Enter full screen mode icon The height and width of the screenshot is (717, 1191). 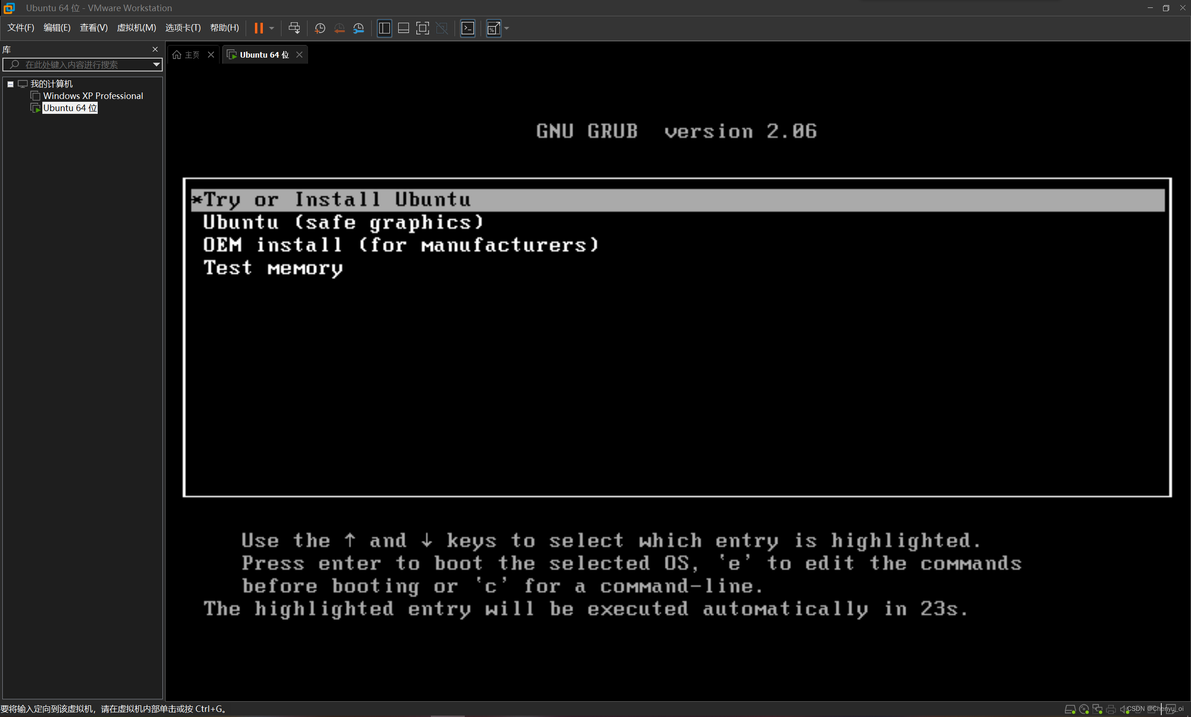click(x=422, y=28)
